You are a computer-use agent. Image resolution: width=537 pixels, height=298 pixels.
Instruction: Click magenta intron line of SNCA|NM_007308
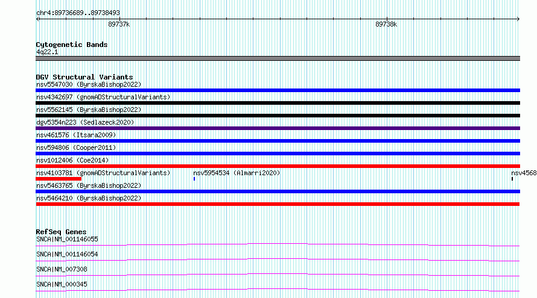(x=278, y=274)
